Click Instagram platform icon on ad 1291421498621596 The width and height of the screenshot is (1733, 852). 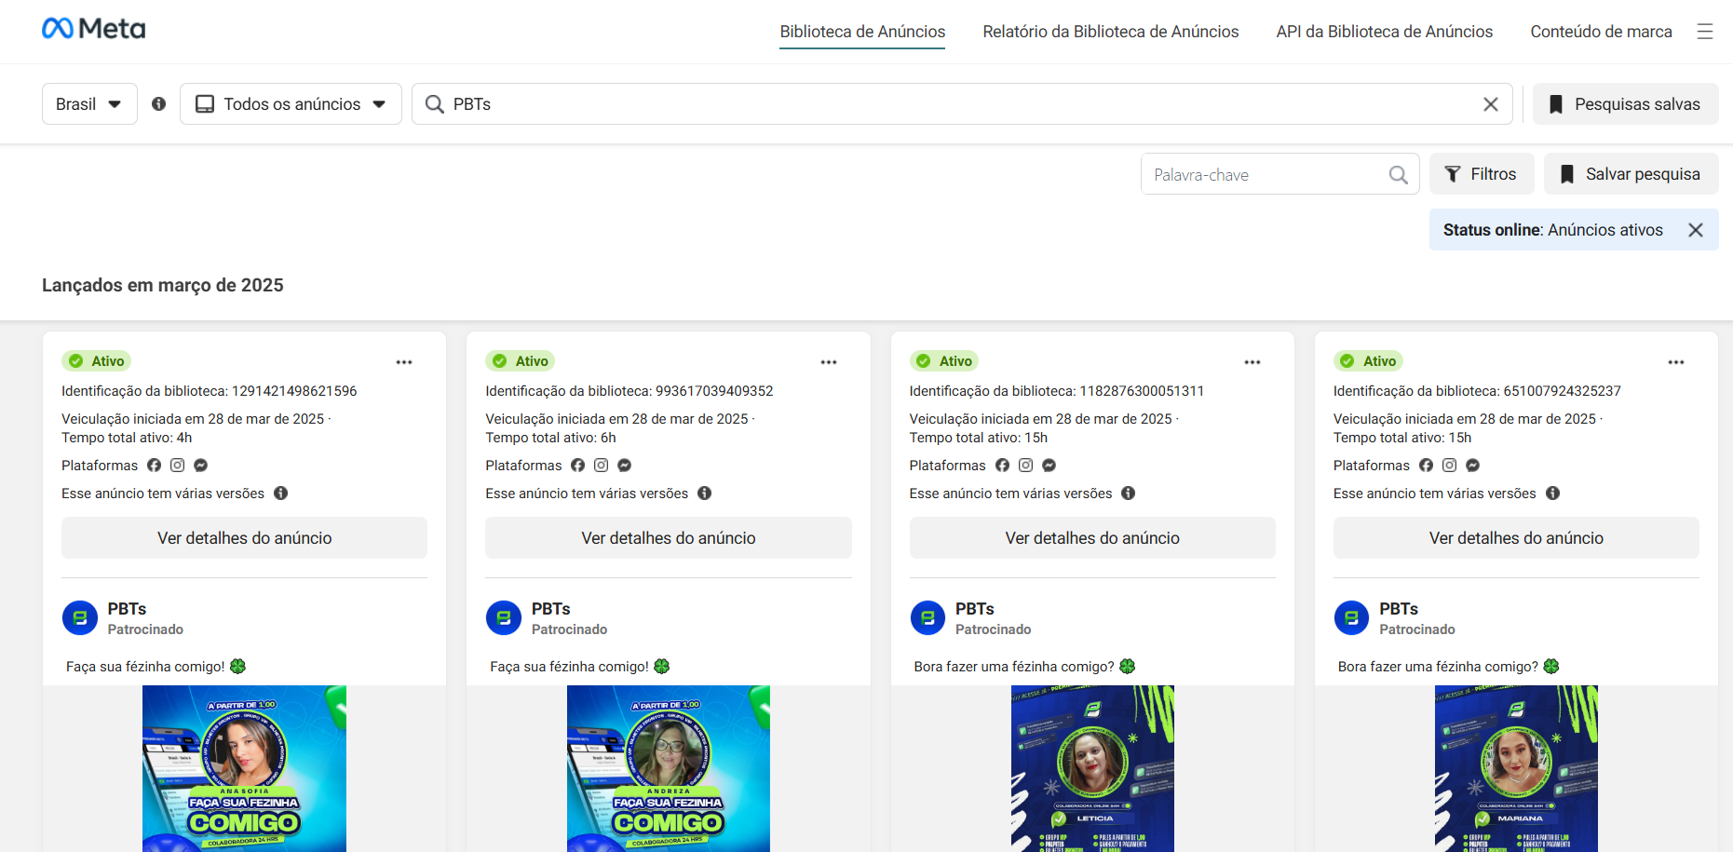(177, 466)
